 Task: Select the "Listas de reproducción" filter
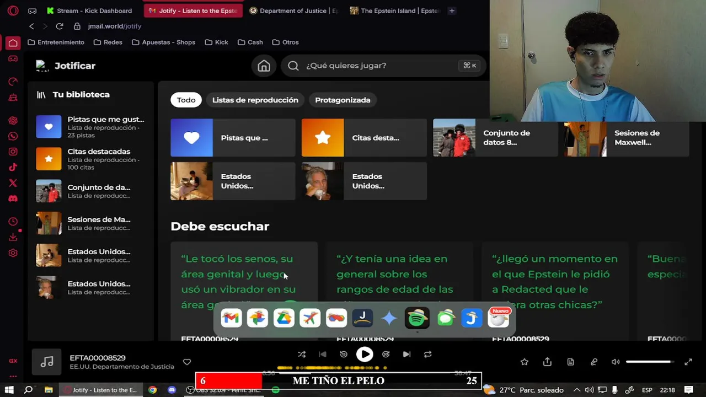(255, 100)
